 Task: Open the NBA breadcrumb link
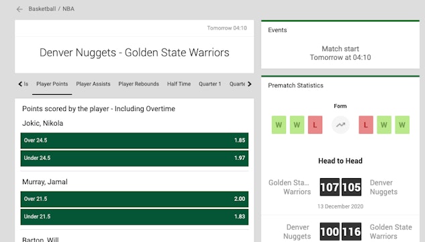[x=68, y=9]
